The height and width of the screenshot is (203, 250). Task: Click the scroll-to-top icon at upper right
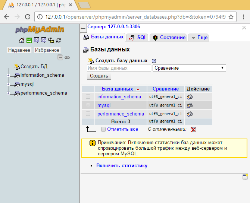[x=244, y=28]
